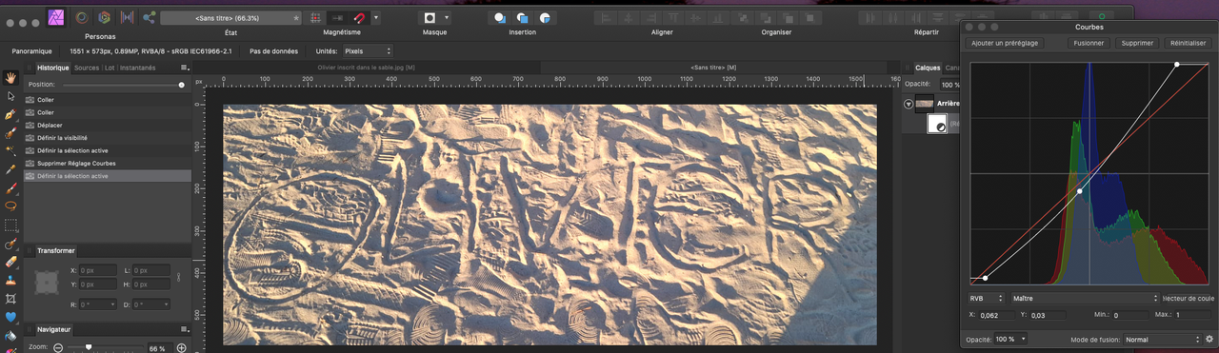Viewport: 1219px width, 353px height.
Task: Switch to the Develop persona
Action: [x=104, y=17]
